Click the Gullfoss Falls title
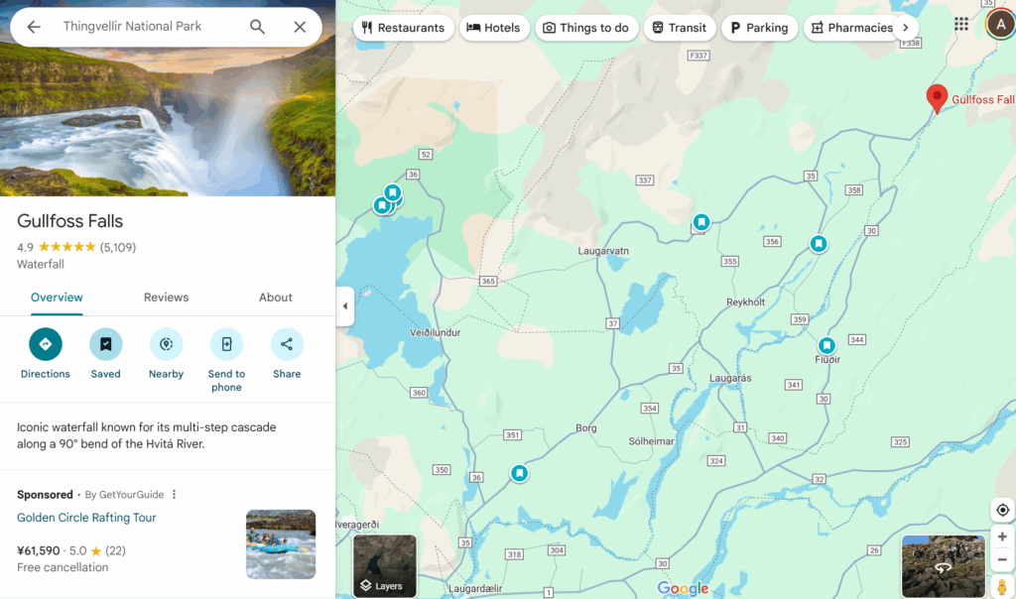1016x599 pixels. coord(70,221)
